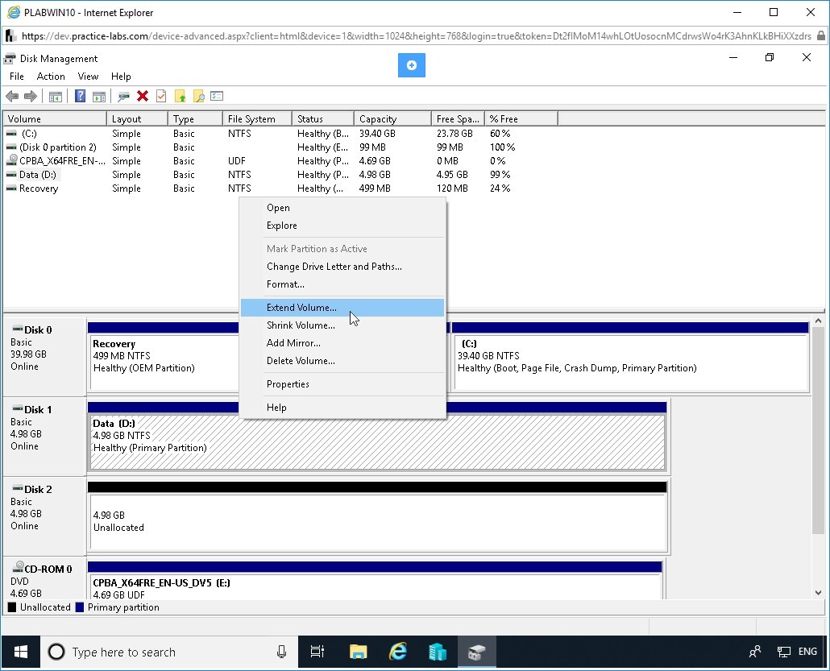The image size is (830, 671).
Task: Click the People icon in the system tray
Action: [x=755, y=652]
